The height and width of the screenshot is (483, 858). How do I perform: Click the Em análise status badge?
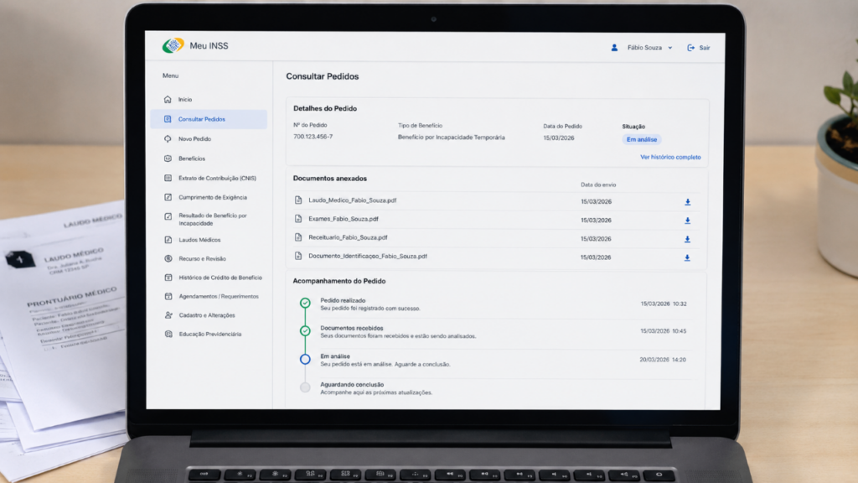tap(641, 140)
